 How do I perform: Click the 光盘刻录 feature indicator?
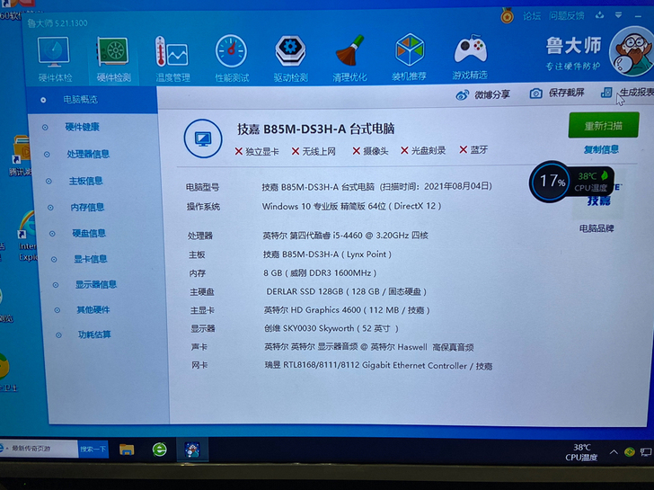pyautogui.click(x=423, y=150)
